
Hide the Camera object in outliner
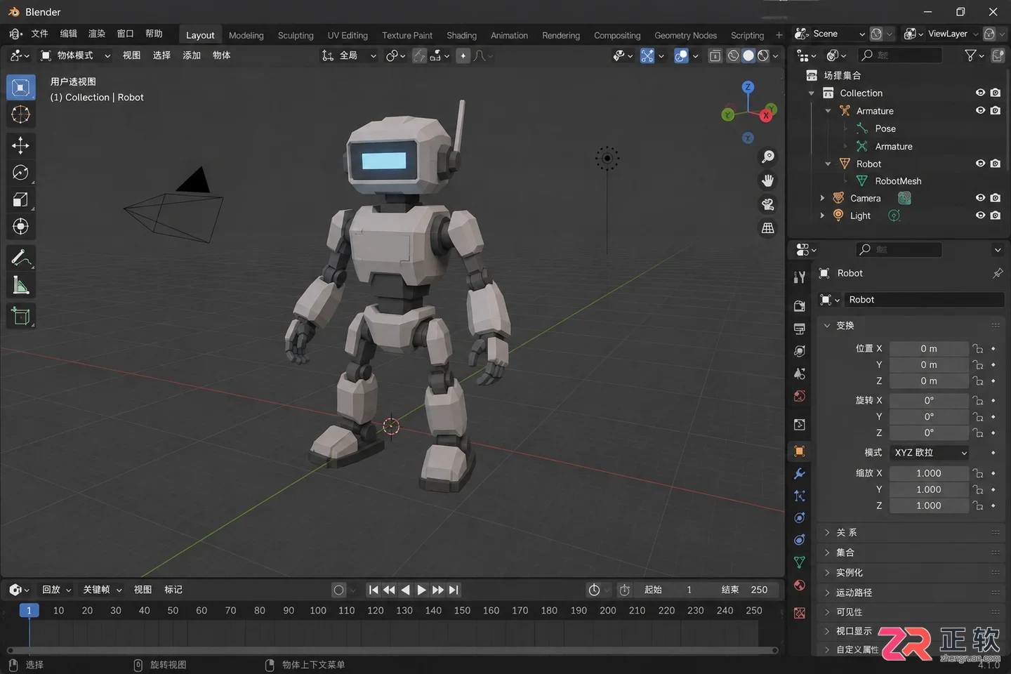click(981, 198)
